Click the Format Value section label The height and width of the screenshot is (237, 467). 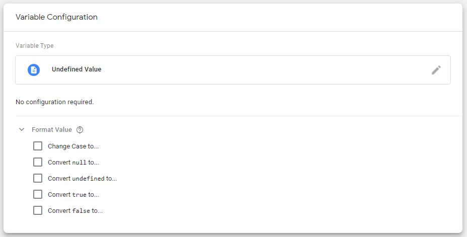(x=52, y=130)
